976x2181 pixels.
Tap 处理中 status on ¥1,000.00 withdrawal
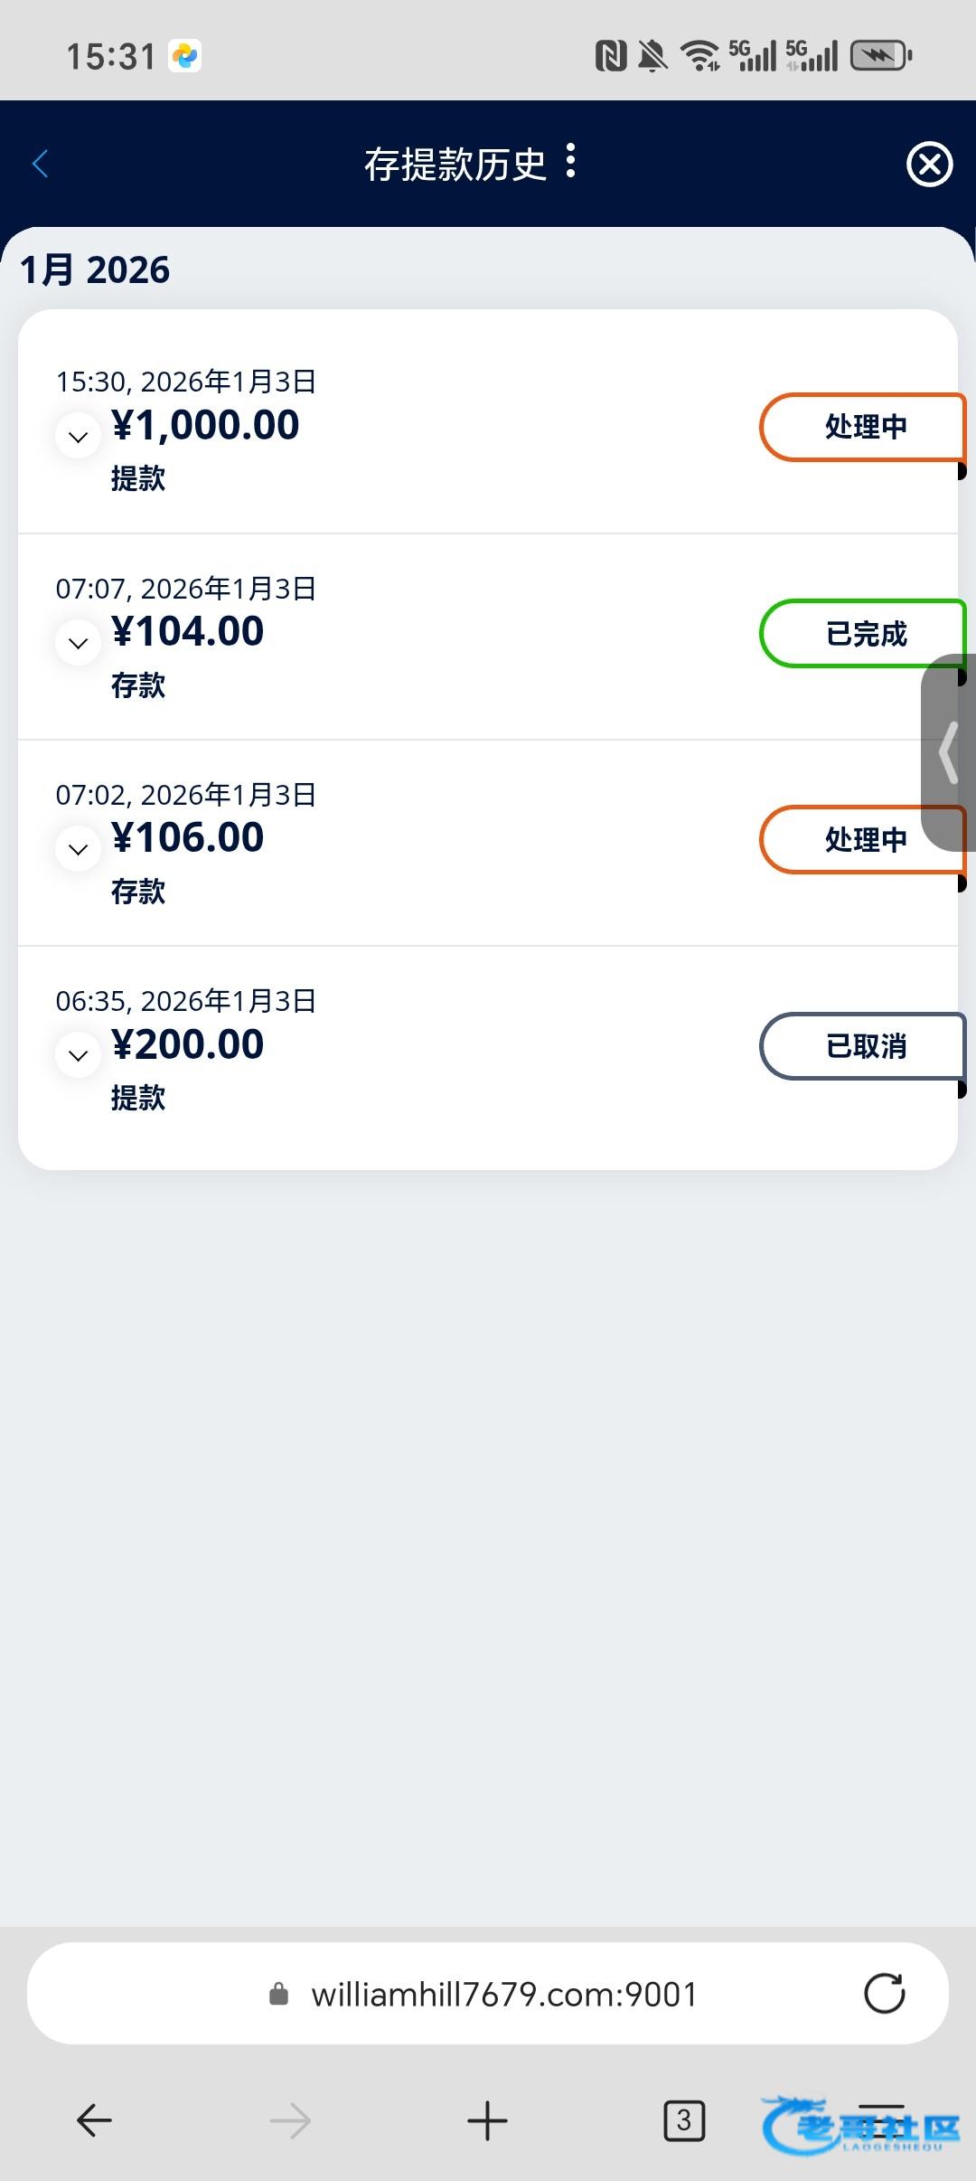click(x=863, y=427)
